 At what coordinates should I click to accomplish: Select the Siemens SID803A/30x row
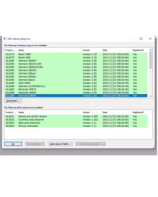tap(76, 67)
